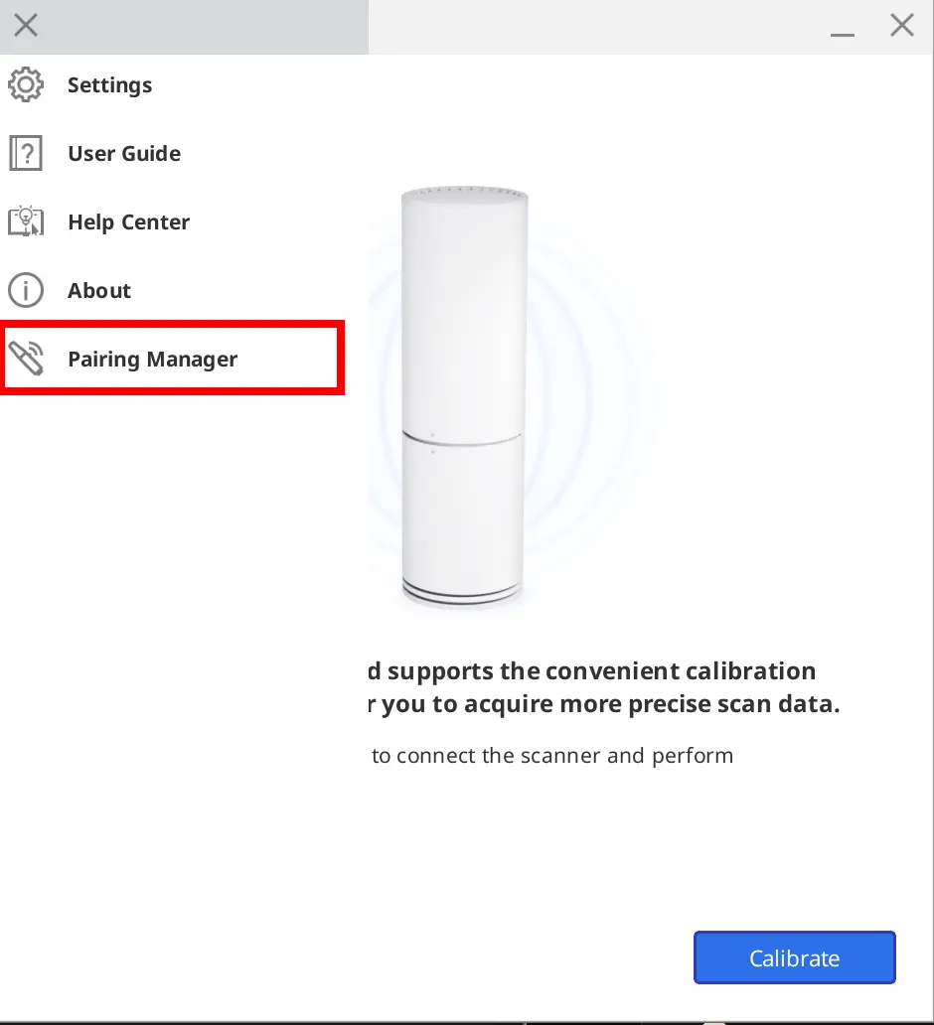Open the About text entry
Viewport: 934px width, 1025px height.
coord(99,290)
